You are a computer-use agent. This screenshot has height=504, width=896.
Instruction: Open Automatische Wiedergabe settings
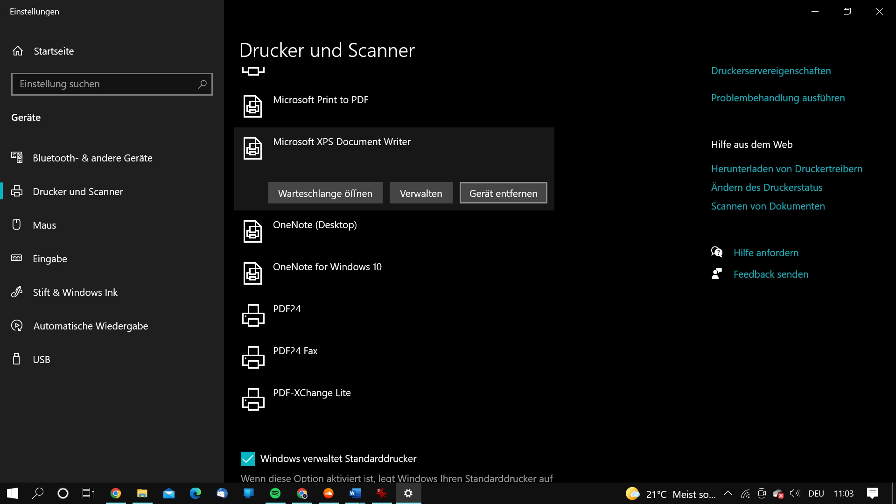point(112,326)
